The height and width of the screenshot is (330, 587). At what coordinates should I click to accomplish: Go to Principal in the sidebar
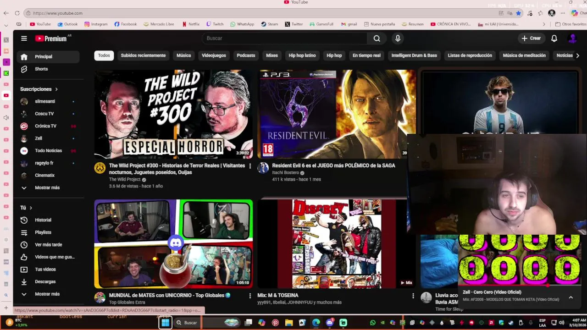(48, 56)
